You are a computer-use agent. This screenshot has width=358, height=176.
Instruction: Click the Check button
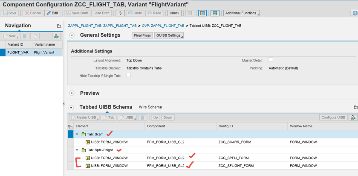click(x=174, y=13)
